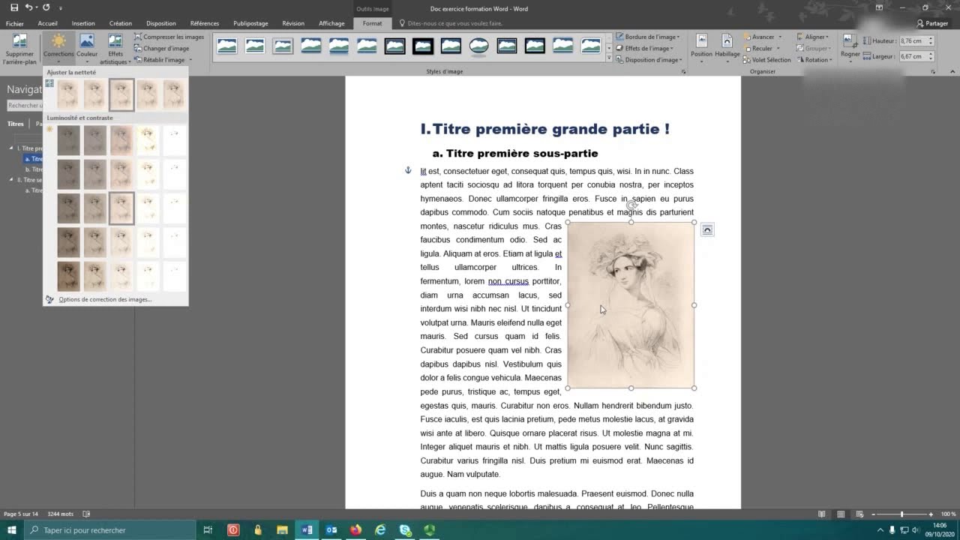This screenshot has height=540, width=960.
Task: Expand the Rétablir l'image arrow
Action: [x=190, y=60]
